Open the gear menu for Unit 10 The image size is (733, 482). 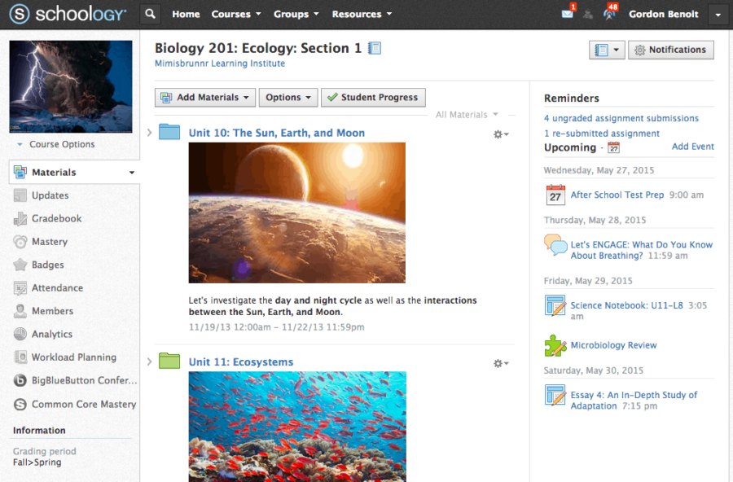[x=500, y=134]
